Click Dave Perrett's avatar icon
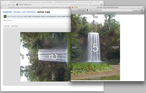This screenshot has height=93, width=146. click(5, 16)
